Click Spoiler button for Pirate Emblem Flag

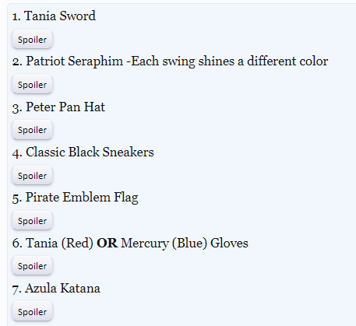(32, 221)
